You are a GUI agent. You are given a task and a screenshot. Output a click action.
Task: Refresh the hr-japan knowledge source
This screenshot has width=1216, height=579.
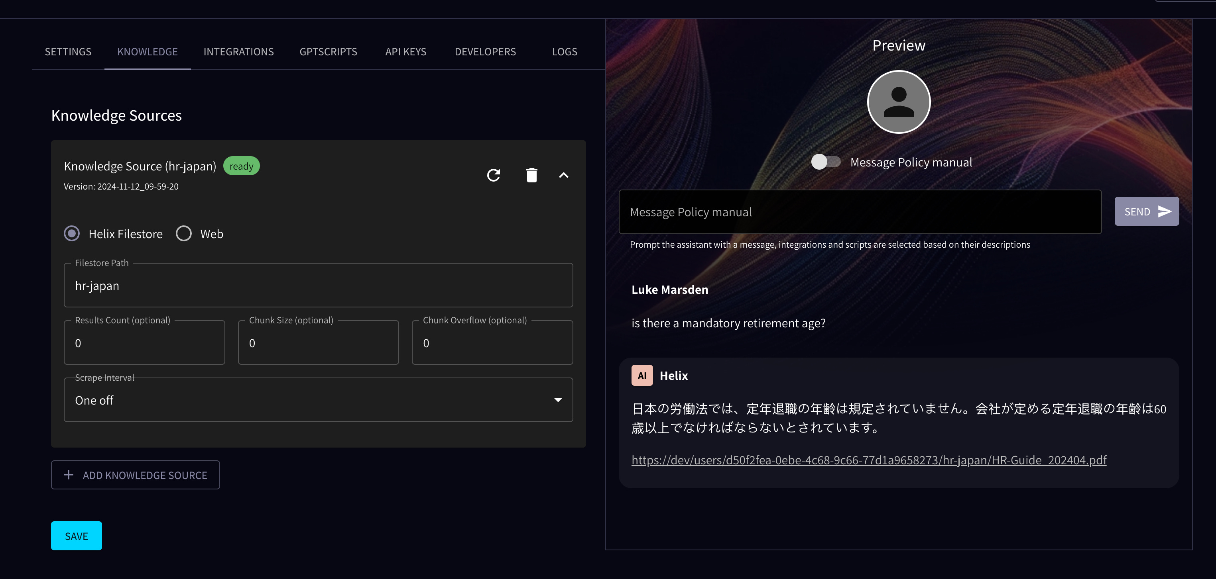pos(493,175)
